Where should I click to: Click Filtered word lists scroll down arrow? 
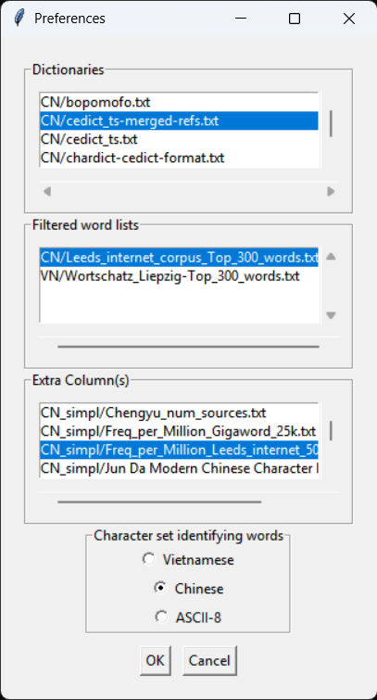coord(331,315)
